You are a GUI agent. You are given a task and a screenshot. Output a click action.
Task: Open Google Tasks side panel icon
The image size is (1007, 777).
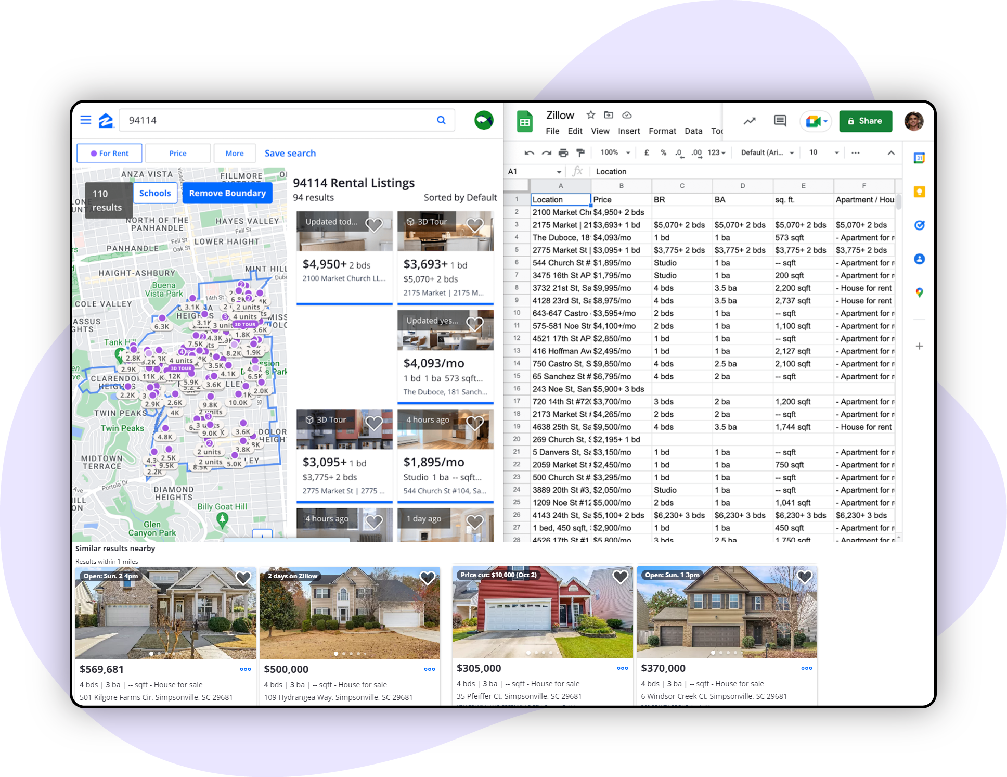pyautogui.click(x=919, y=225)
